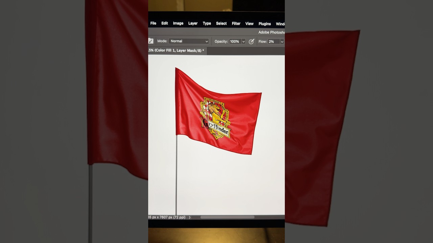This screenshot has width=433, height=243.
Task: Open the Mode dropdown showing Normal
Action: click(x=188, y=41)
